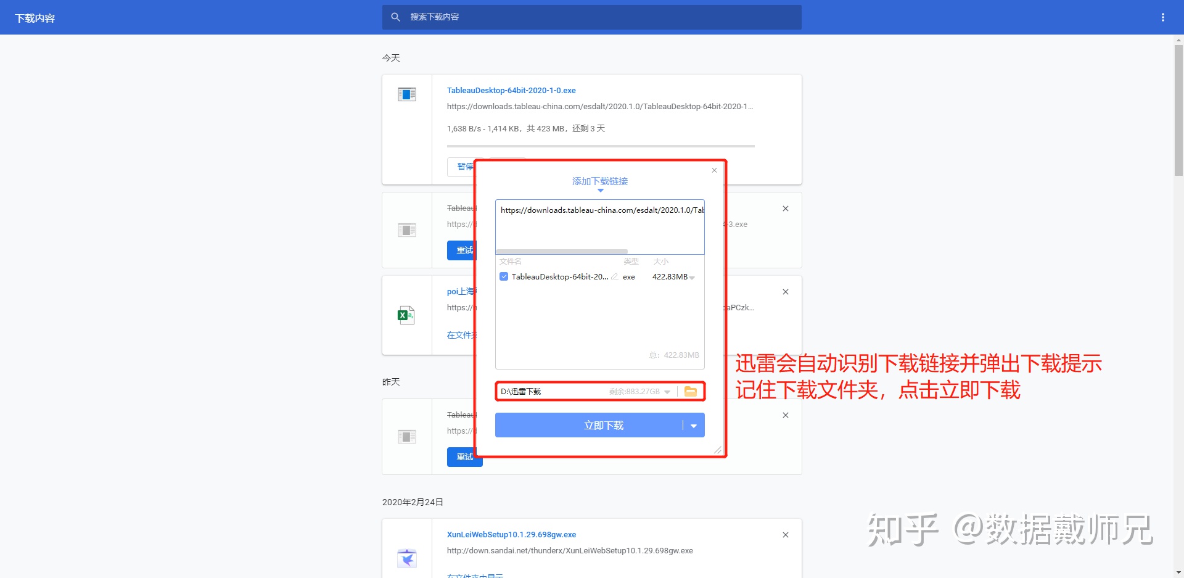
Task: Open the poi上海 file link
Action: pos(461,292)
